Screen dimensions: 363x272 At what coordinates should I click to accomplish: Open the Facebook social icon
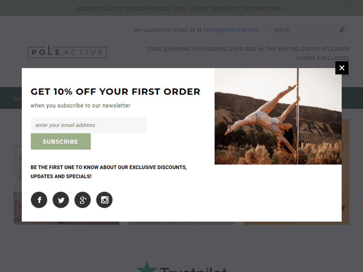pyautogui.click(x=39, y=200)
